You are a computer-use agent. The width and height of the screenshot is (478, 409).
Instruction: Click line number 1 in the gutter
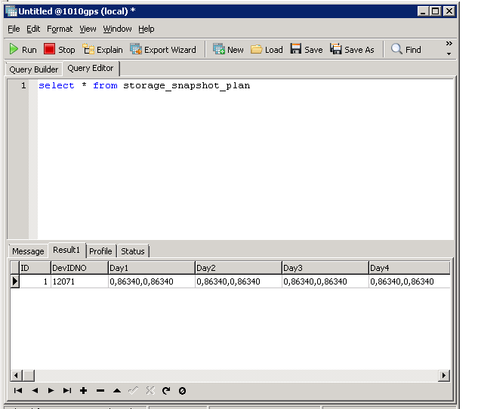23,85
